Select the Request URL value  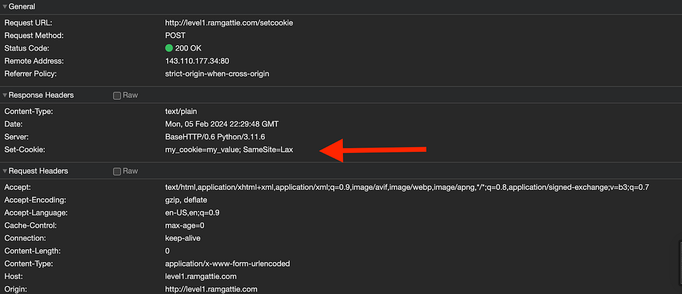click(x=229, y=23)
